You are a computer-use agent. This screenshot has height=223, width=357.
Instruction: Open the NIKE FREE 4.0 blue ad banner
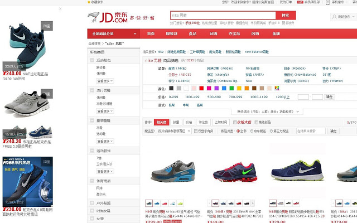(28, 181)
